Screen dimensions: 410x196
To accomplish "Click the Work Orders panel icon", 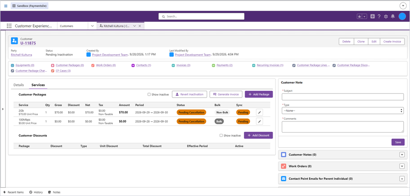I will (284, 166).
